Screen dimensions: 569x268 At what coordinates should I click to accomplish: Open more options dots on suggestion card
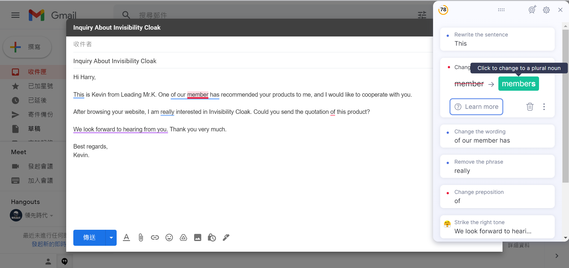[x=544, y=107]
